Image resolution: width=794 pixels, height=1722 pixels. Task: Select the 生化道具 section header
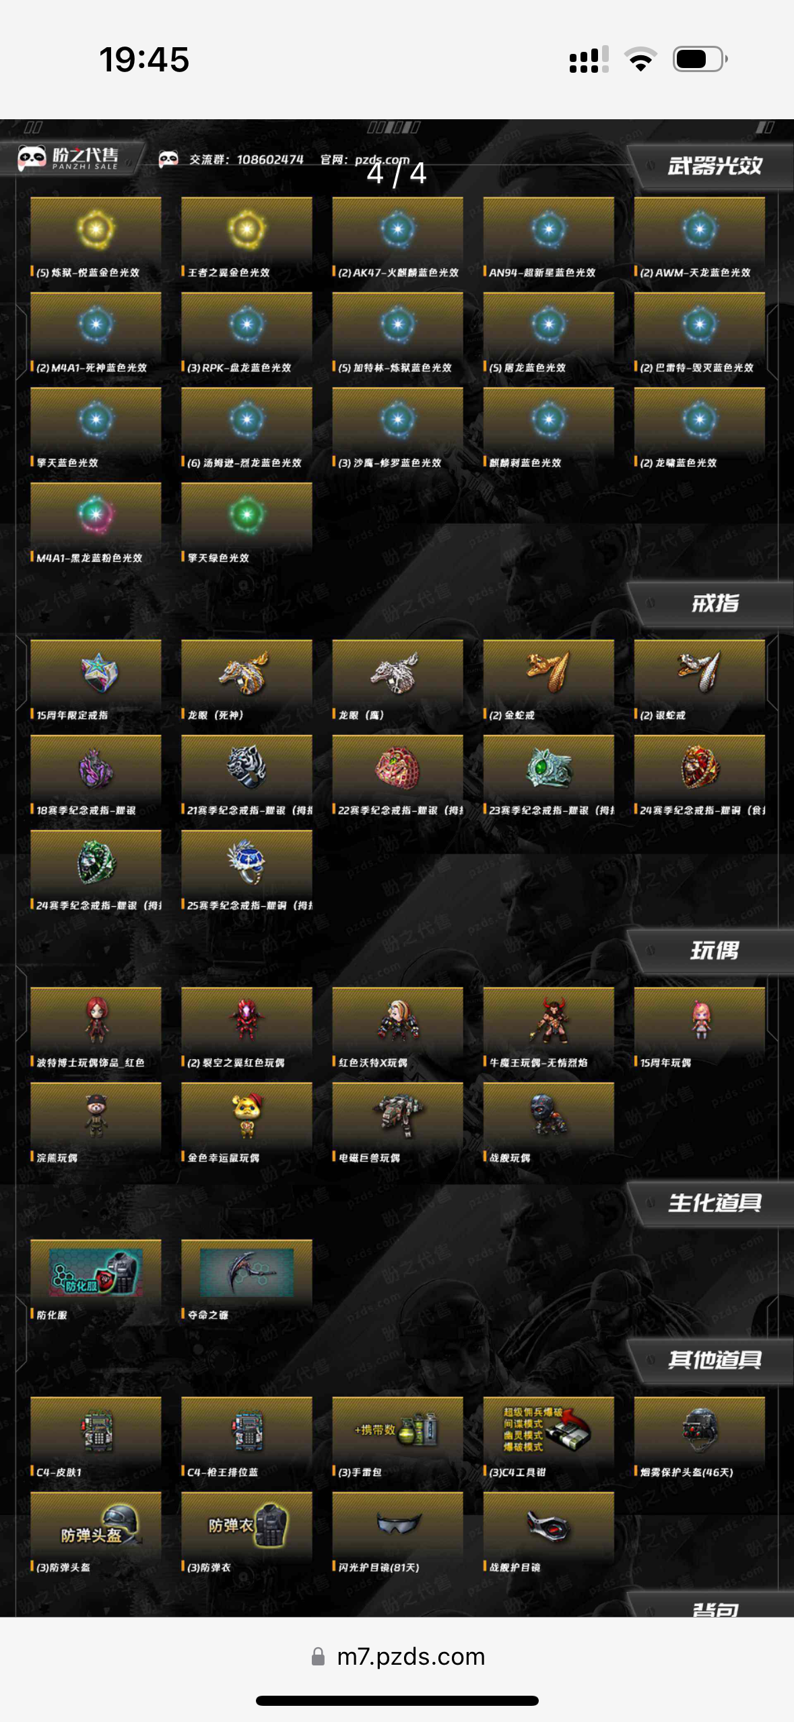[x=714, y=1203]
